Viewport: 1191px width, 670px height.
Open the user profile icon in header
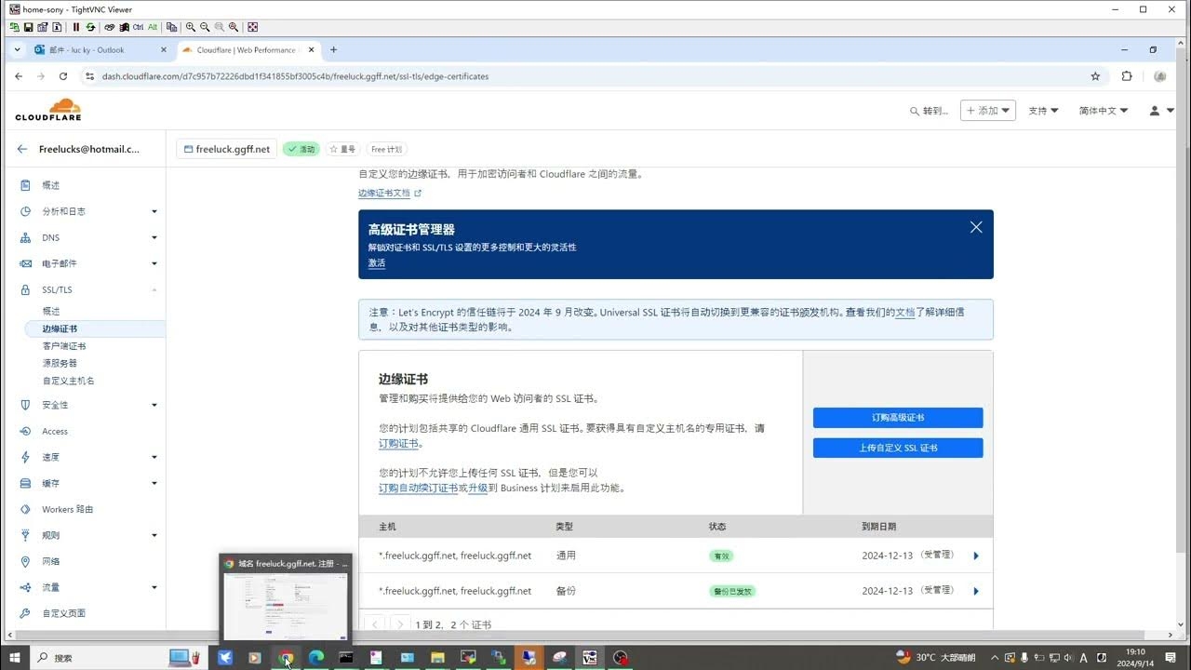[1154, 110]
